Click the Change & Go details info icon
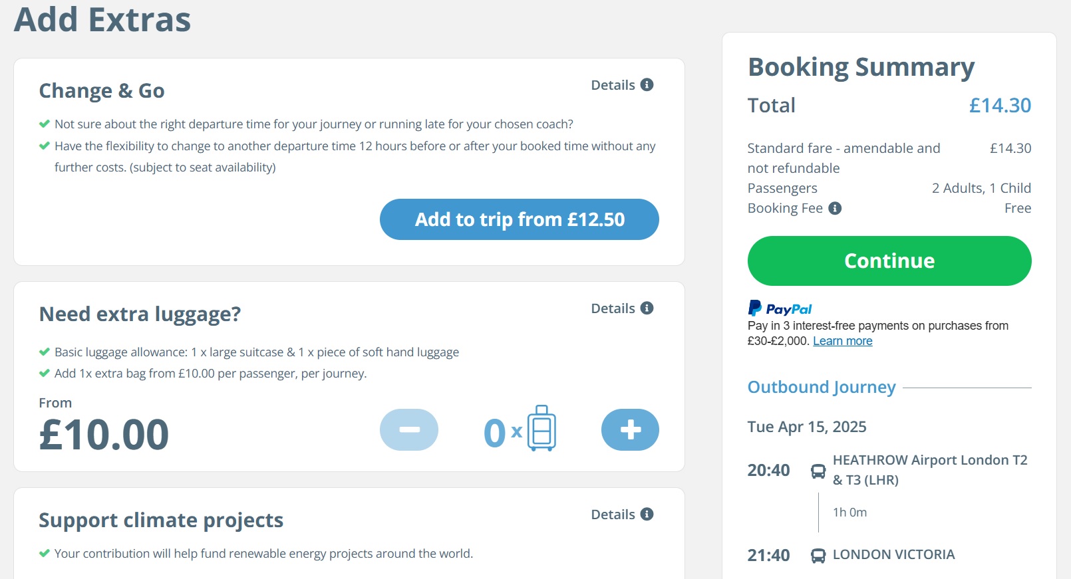 (x=647, y=85)
